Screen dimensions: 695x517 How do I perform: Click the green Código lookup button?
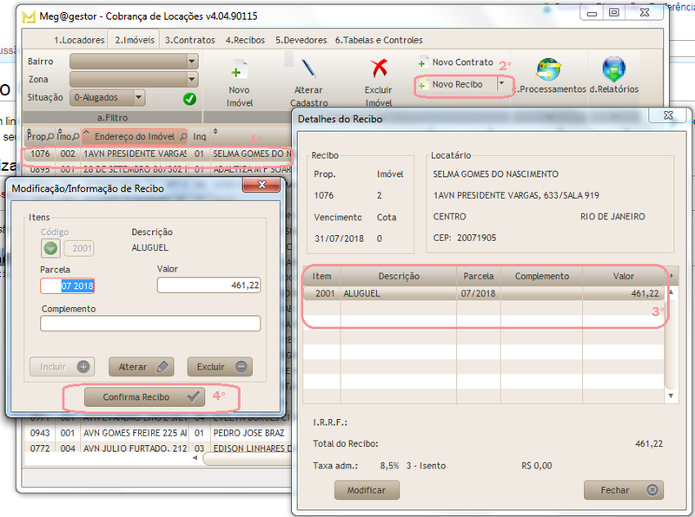[51, 249]
